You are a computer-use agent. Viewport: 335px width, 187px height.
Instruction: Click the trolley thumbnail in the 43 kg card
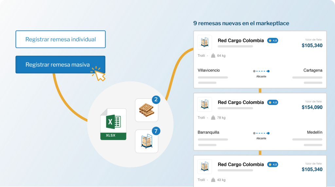204,166
